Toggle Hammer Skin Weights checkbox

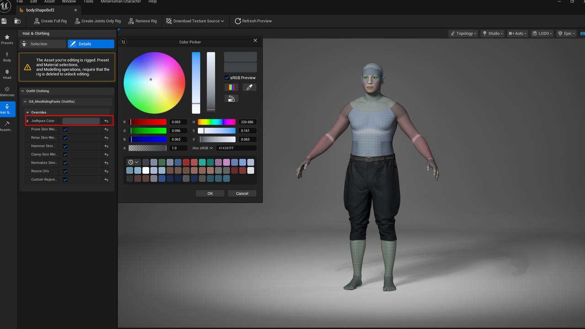pyautogui.click(x=65, y=146)
